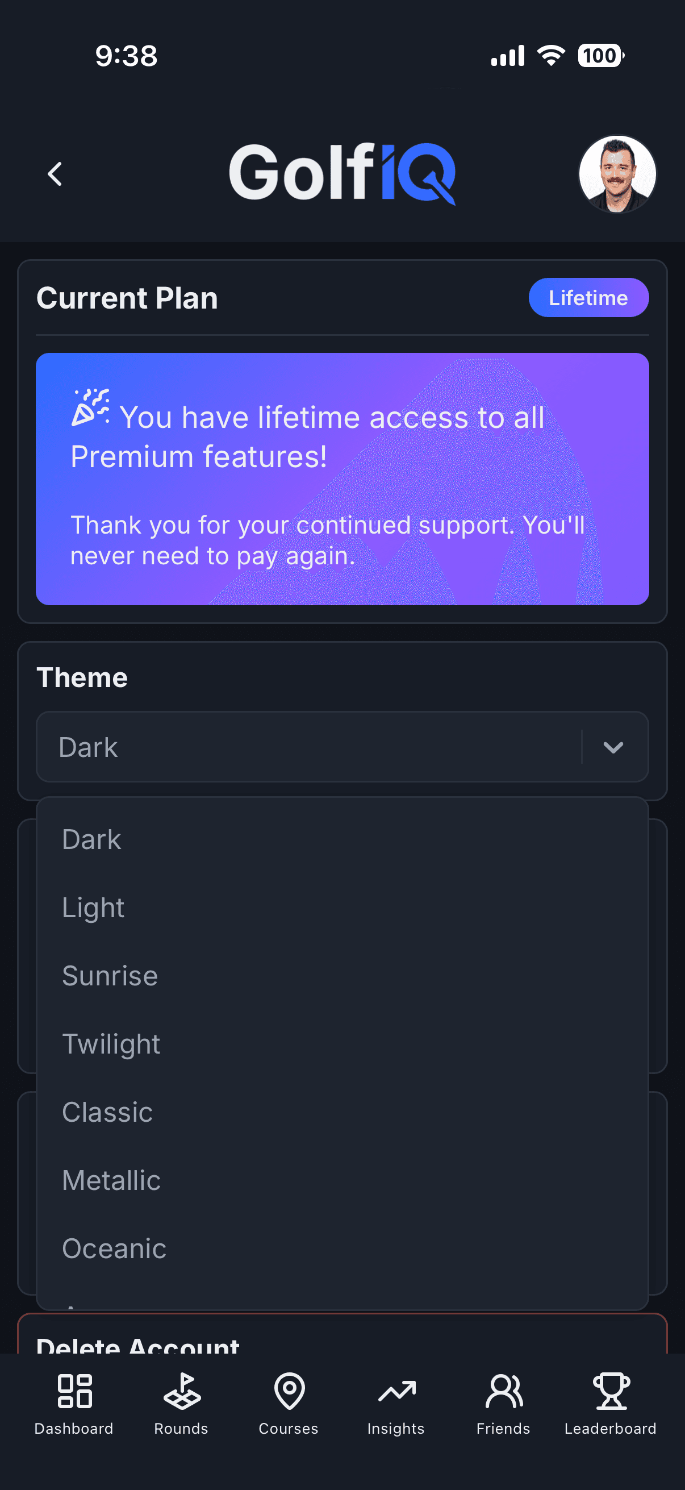685x1490 pixels.
Task: Click the lifetime access celebration banner
Action: (x=342, y=479)
